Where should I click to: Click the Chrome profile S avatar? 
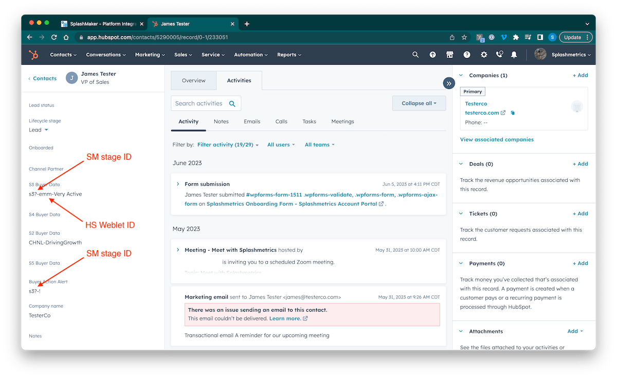[552, 37]
